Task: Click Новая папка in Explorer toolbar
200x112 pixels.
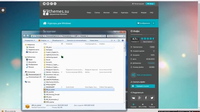Action: coord(94,40)
